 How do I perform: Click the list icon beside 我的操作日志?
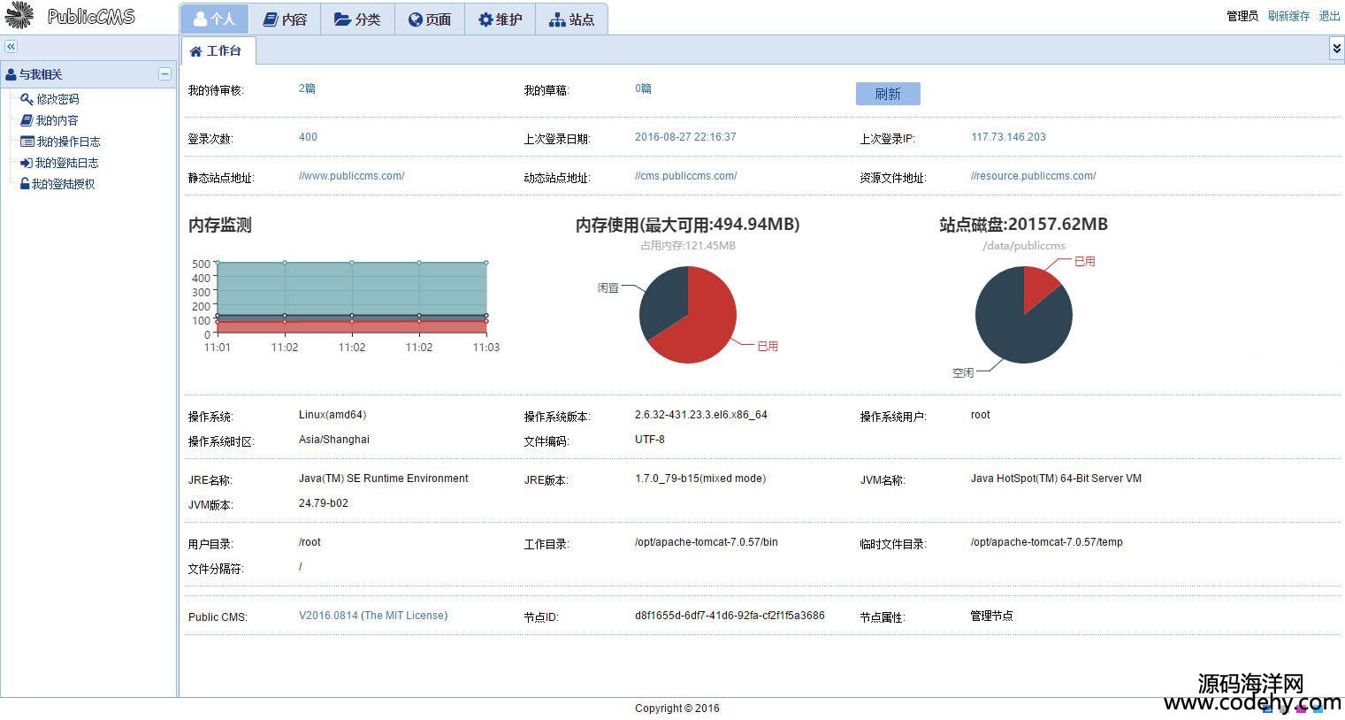pos(27,142)
